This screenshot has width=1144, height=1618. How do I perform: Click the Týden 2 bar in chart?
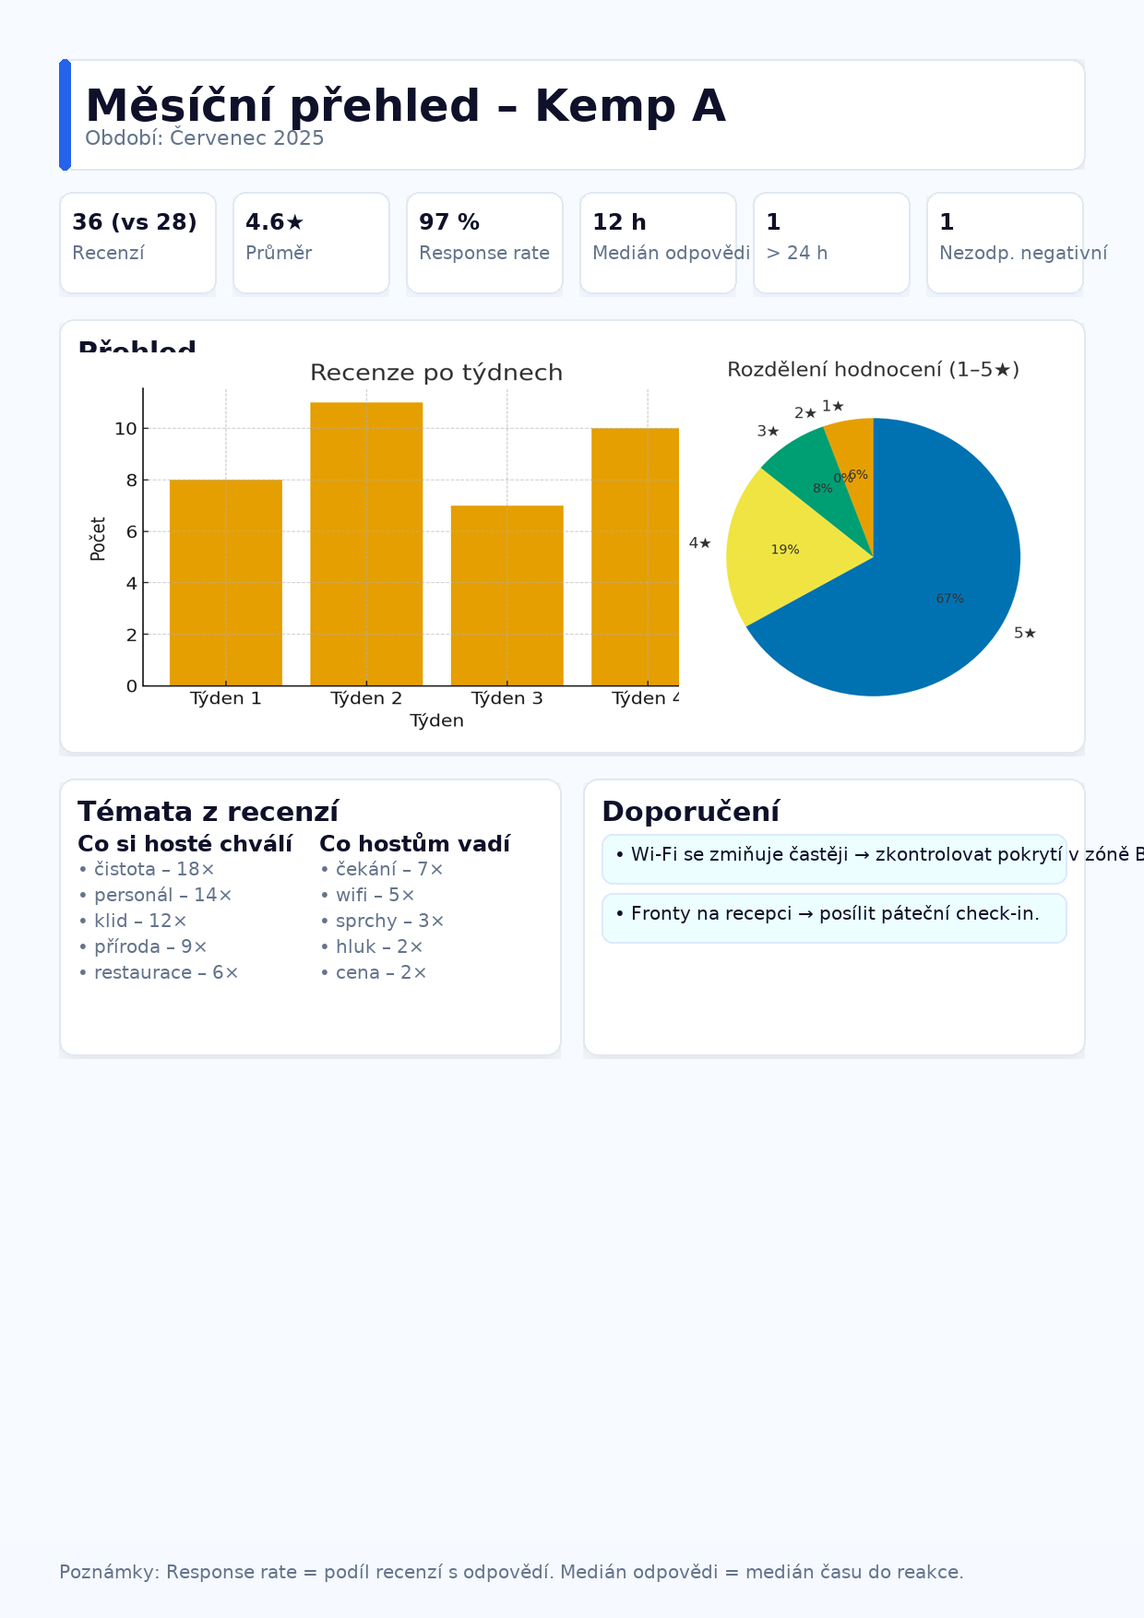(366, 543)
